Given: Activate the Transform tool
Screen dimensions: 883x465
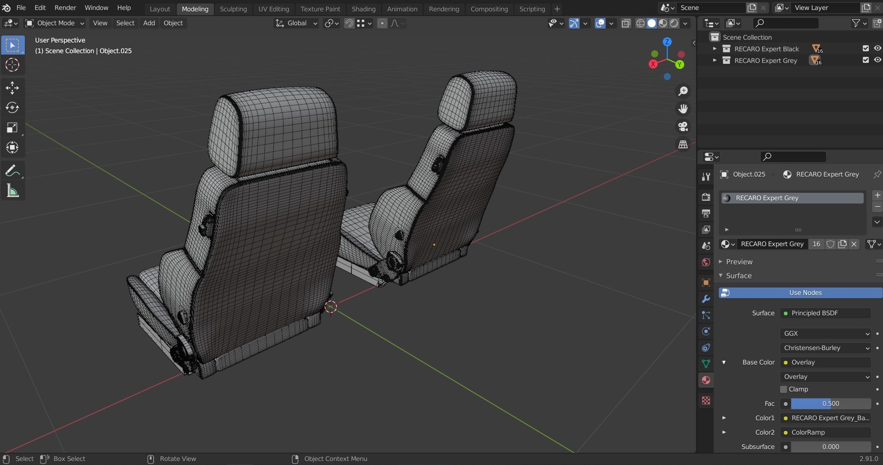Looking at the screenshot, I should 12,147.
